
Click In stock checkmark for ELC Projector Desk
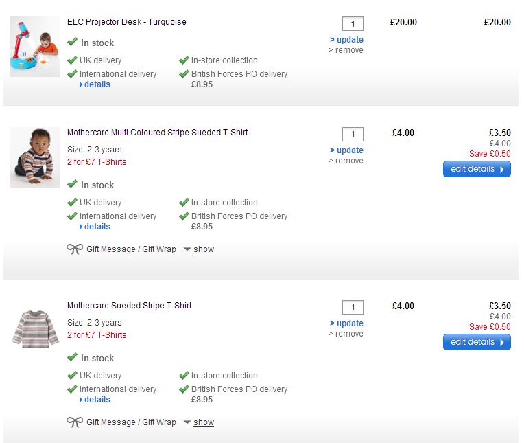click(72, 43)
